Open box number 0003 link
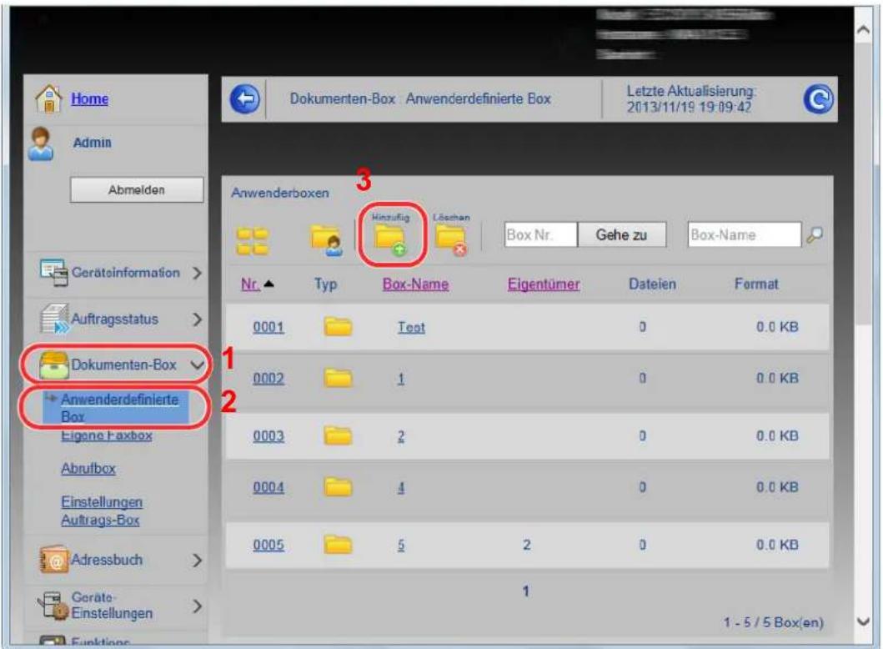 coord(268,436)
